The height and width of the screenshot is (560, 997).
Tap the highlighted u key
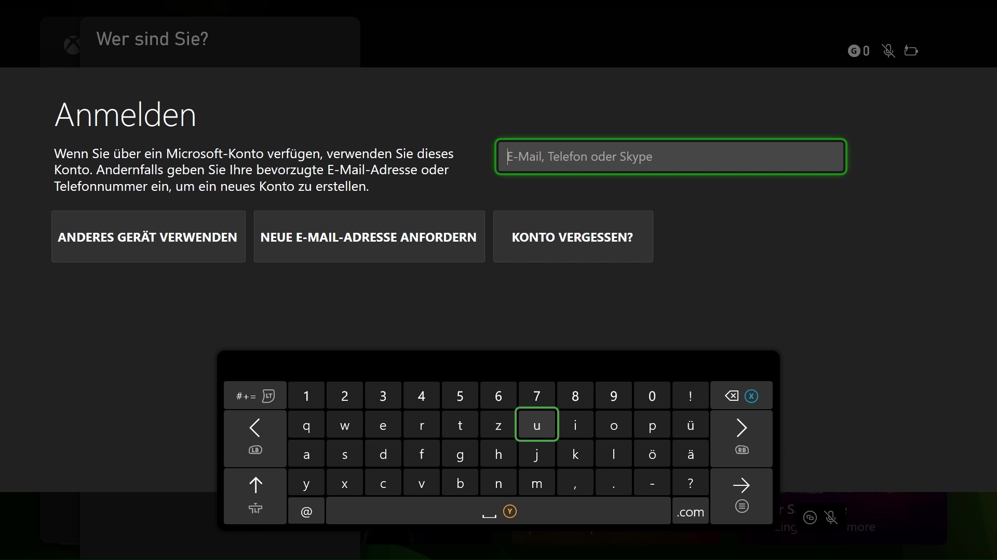pyautogui.click(x=537, y=425)
